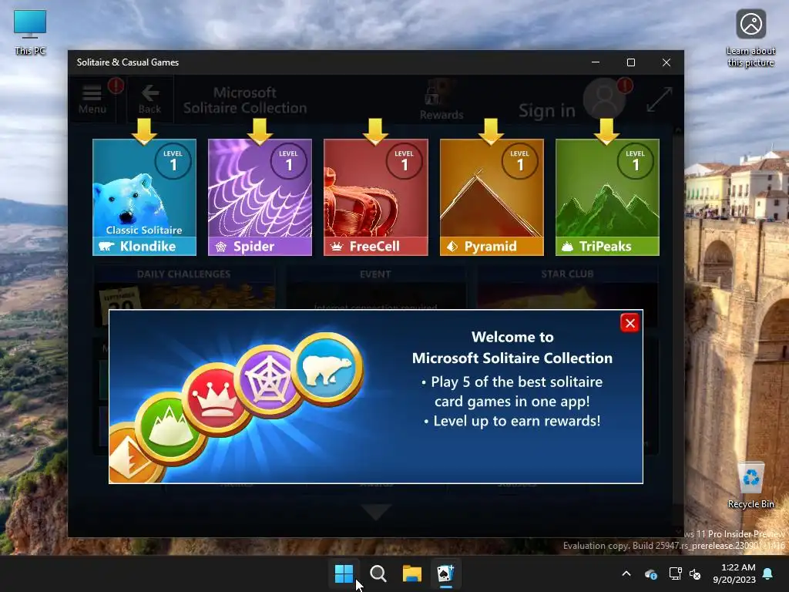Show hidden tray icons chevron

point(626,573)
